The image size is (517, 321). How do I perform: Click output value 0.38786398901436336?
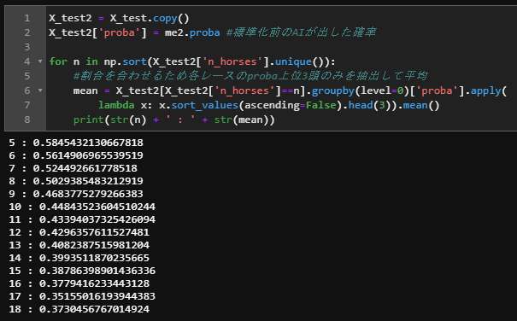click(97, 271)
